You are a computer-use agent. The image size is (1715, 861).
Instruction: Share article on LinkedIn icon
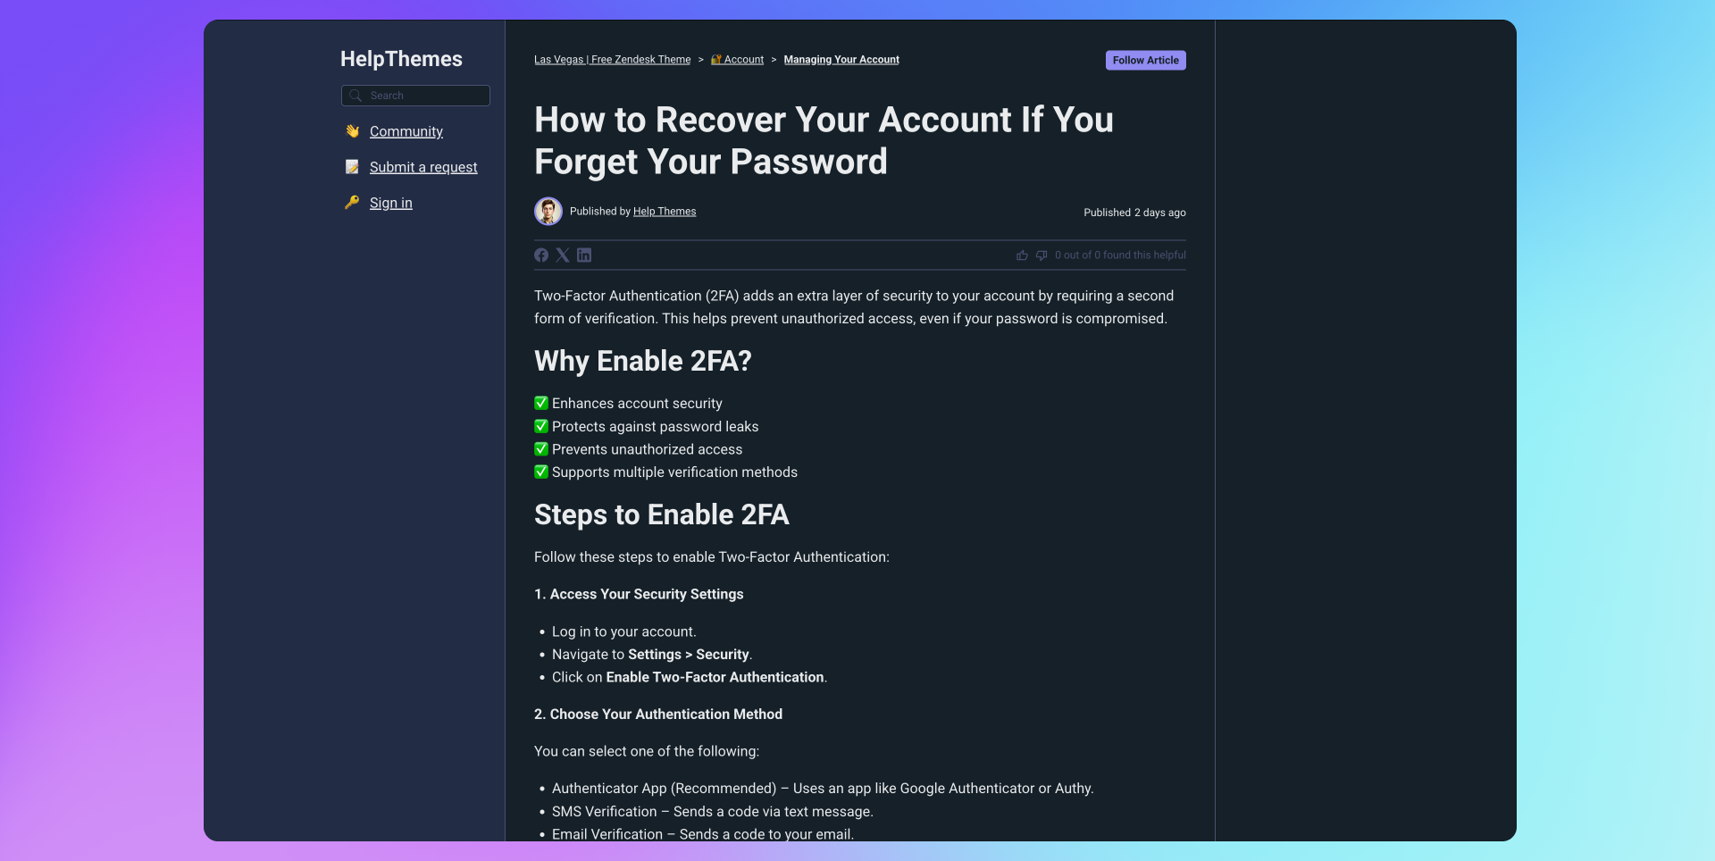584,255
